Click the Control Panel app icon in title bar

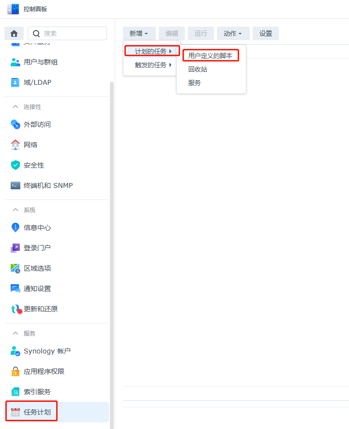(13, 9)
